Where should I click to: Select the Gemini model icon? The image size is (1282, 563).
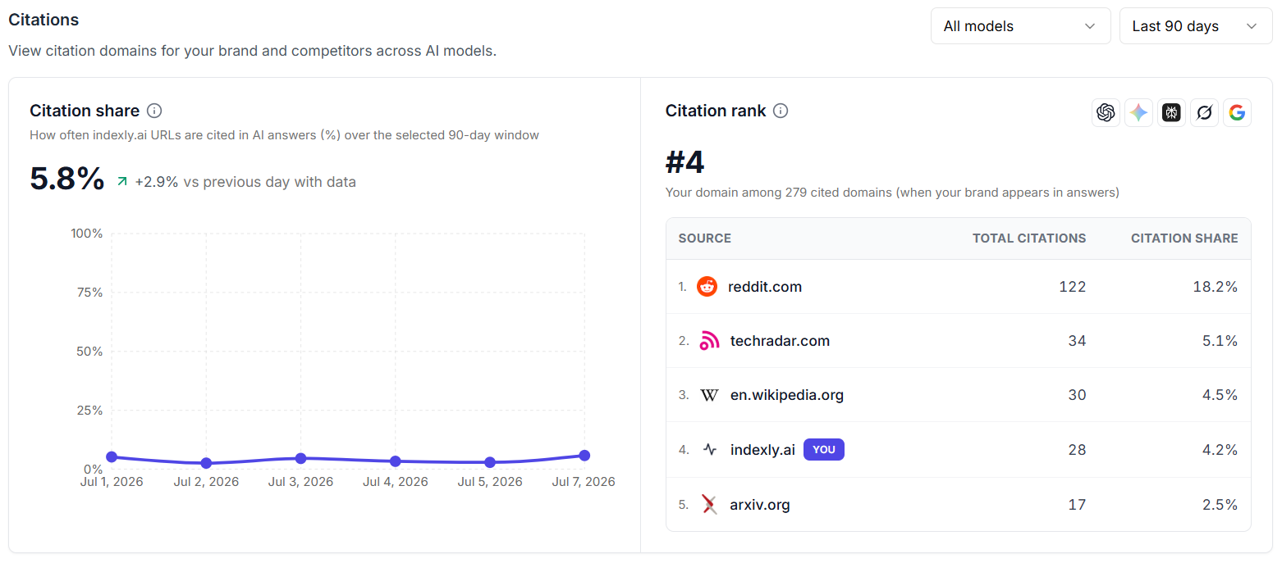[x=1138, y=112]
